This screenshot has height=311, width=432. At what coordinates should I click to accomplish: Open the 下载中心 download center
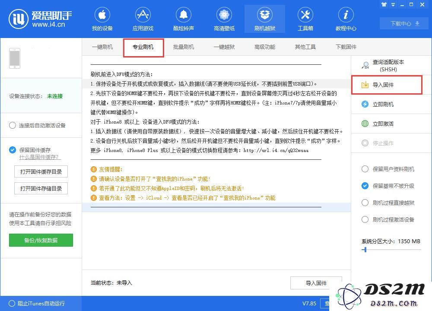[x=404, y=23]
